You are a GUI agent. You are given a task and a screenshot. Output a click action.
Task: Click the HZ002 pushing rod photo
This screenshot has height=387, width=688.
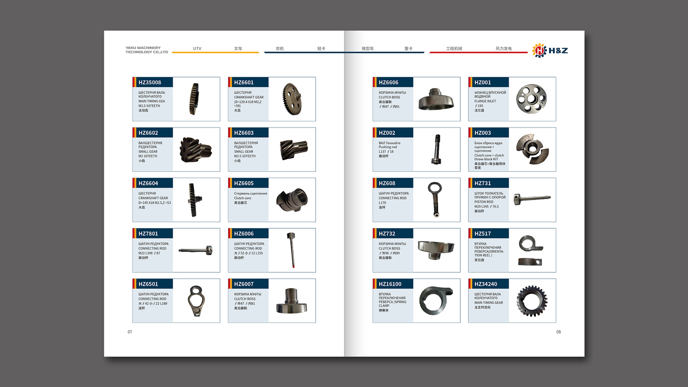pyautogui.click(x=436, y=149)
